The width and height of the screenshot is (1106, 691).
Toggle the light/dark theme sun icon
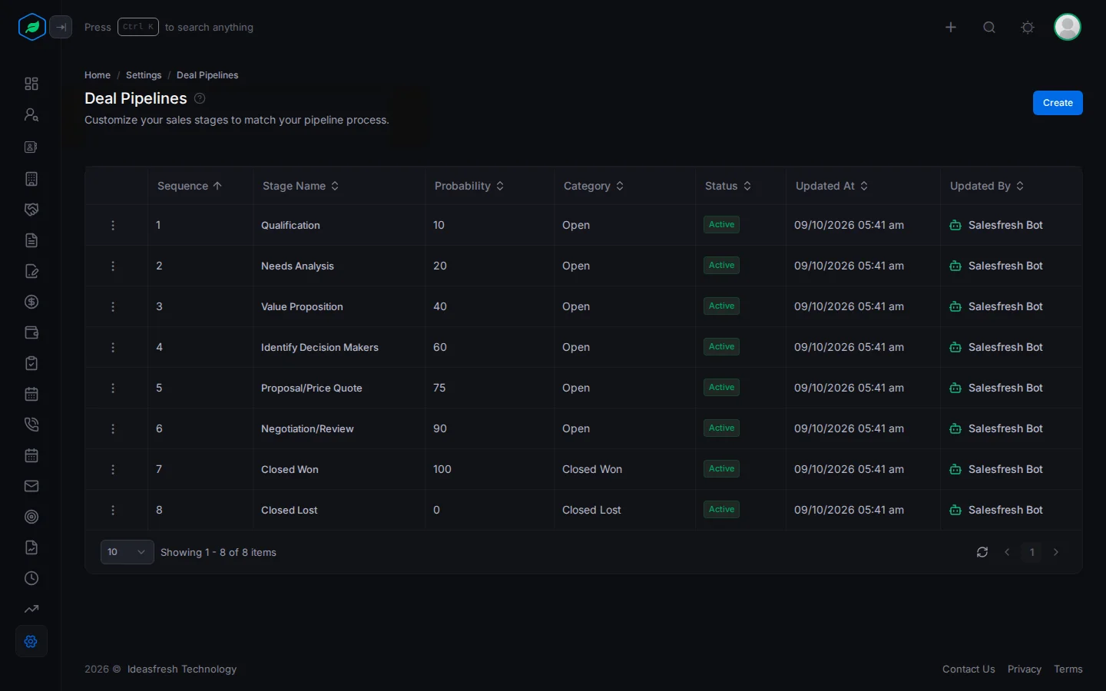pos(1028,27)
